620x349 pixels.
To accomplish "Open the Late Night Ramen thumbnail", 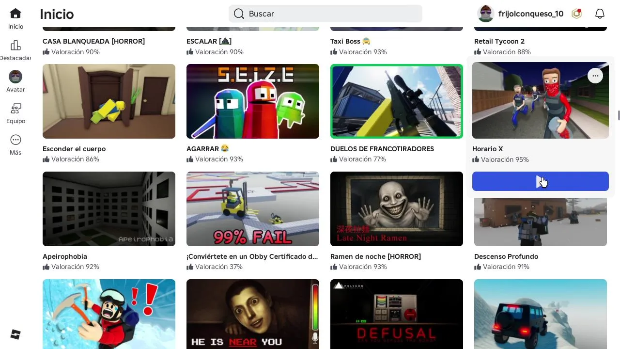I will 397,209.
